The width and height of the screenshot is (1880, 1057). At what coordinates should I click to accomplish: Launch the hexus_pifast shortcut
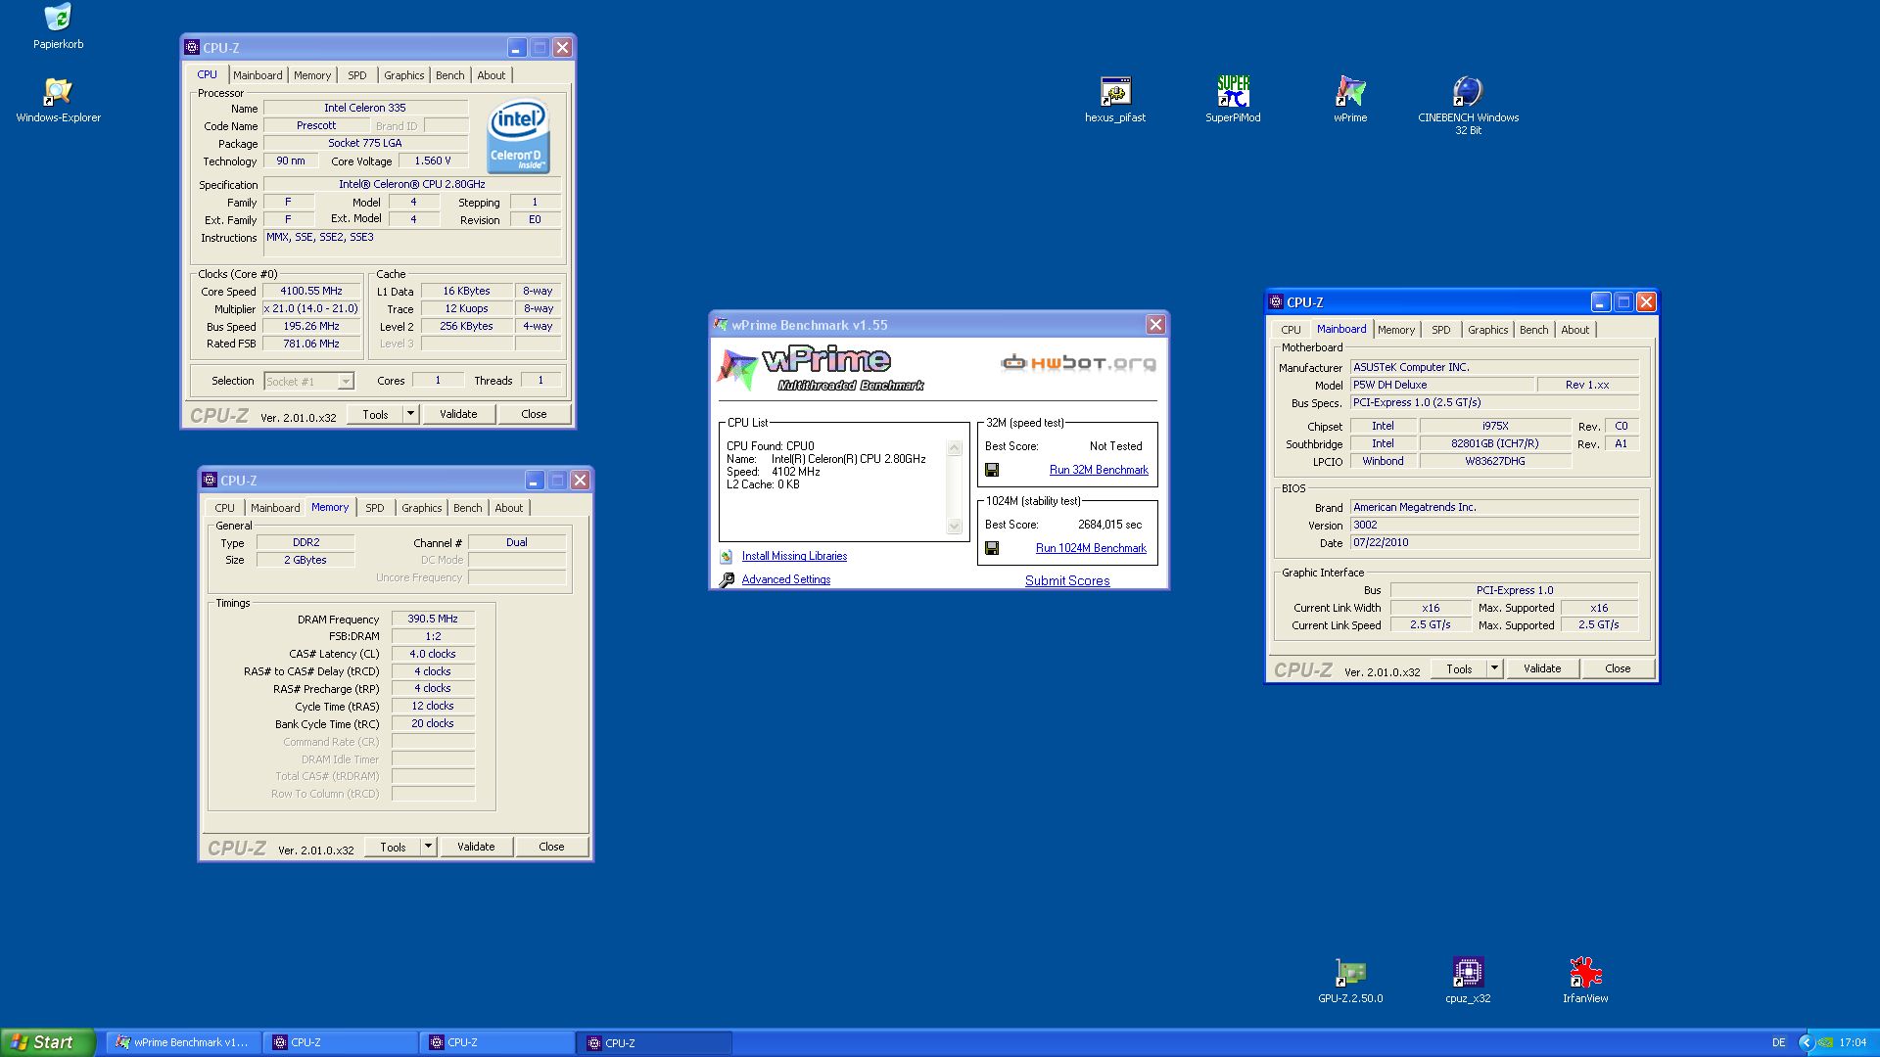click(1115, 92)
